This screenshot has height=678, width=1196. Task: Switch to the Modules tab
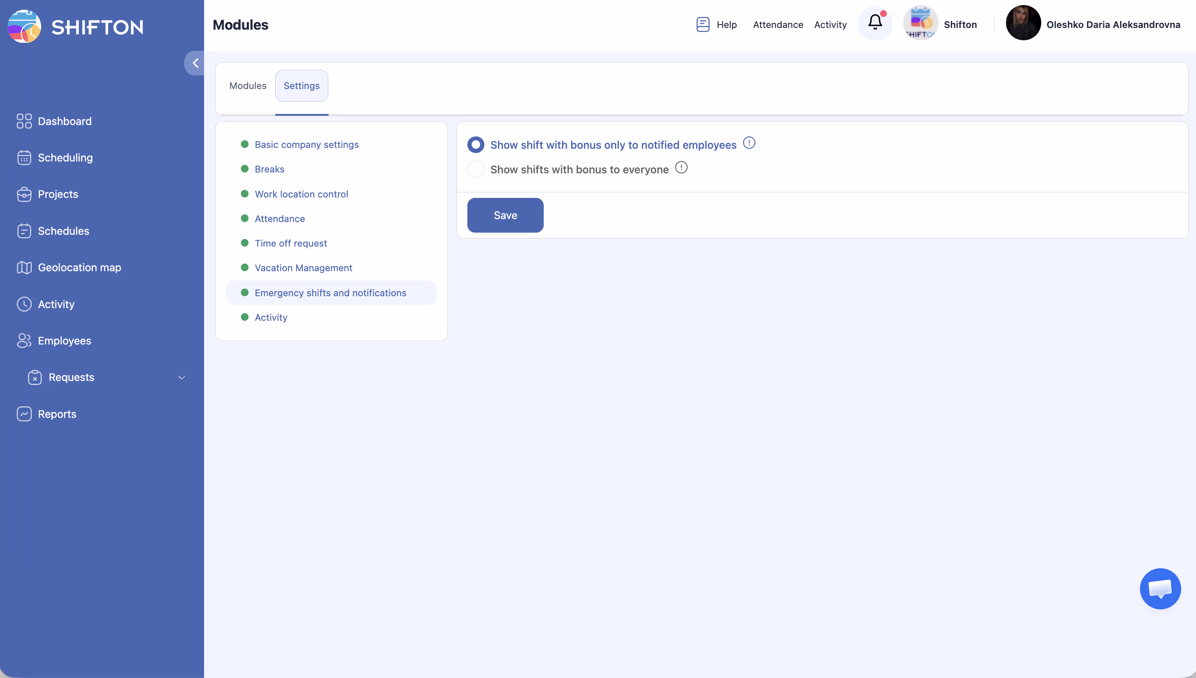[247, 86]
